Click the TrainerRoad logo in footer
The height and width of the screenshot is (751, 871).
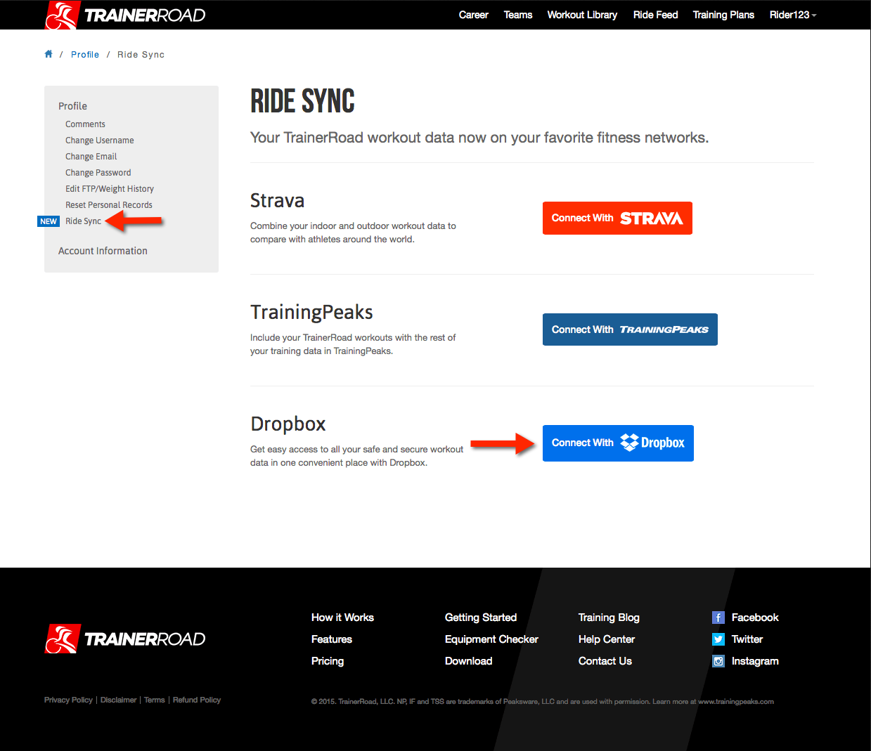(x=125, y=639)
